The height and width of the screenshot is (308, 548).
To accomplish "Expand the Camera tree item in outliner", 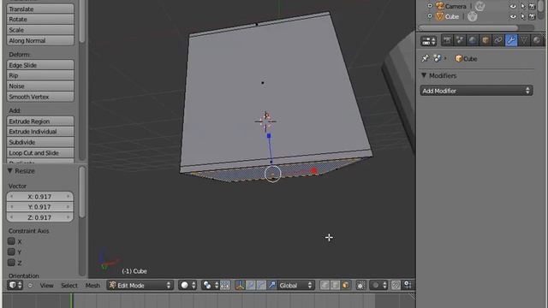I will coord(430,6).
